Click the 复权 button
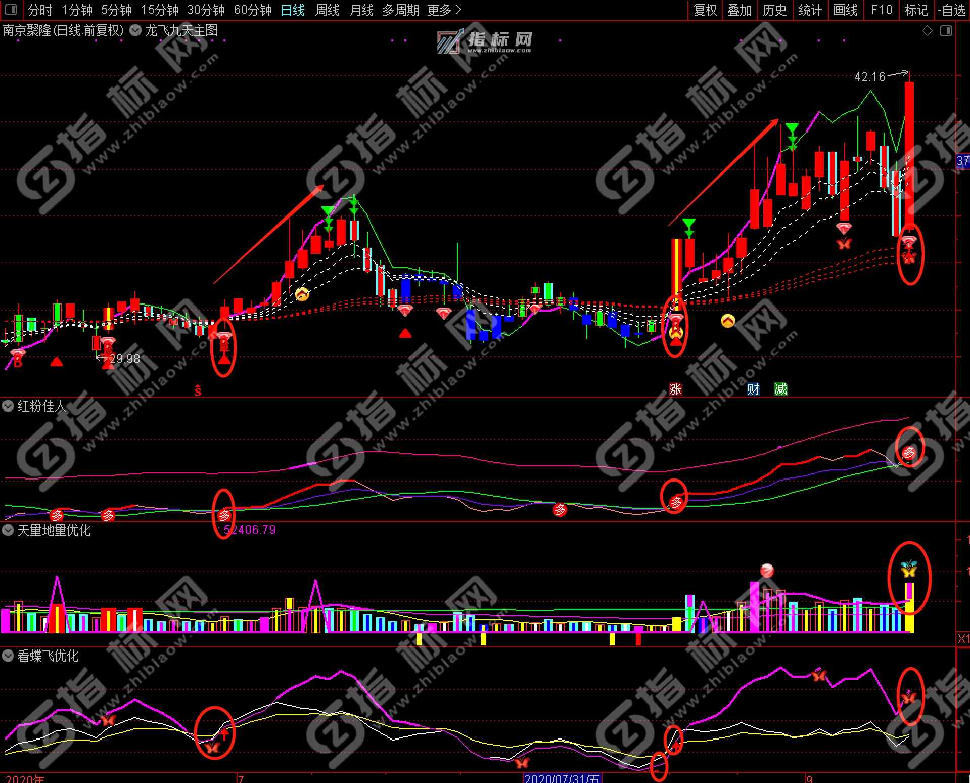This screenshot has height=783, width=970. [x=705, y=10]
